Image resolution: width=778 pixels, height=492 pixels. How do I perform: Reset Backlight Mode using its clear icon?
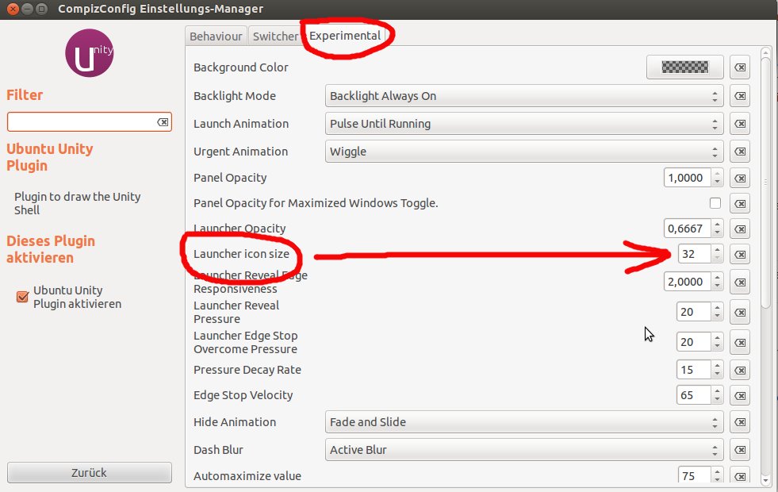point(739,96)
